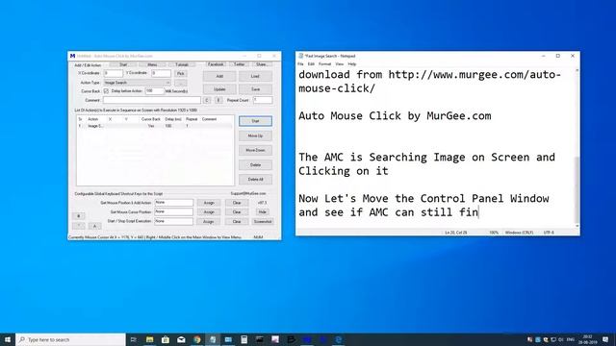Open File Explorer from the taskbar
The height and width of the screenshot is (346, 616).
[x=150, y=339]
